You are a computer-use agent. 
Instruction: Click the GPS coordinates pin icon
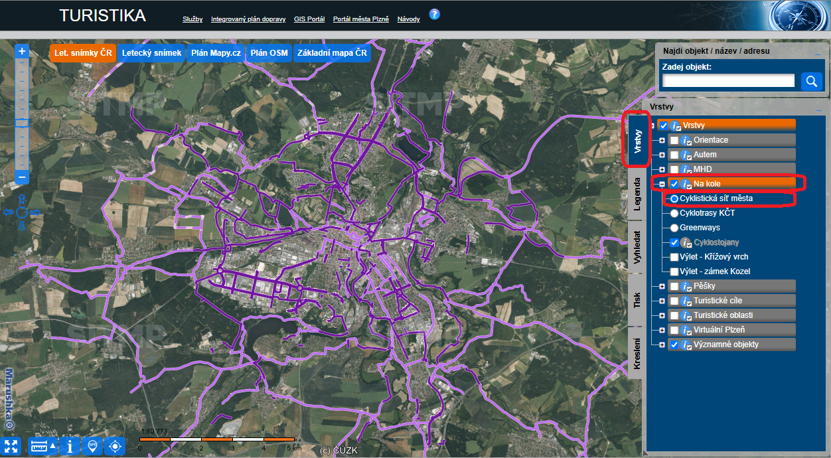click(x=92, y=446)
